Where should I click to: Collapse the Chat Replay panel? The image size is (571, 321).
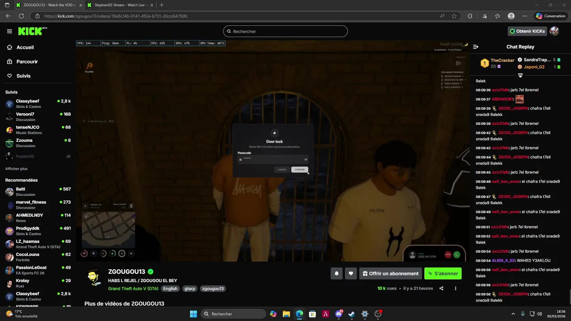[x=476, y=47]
